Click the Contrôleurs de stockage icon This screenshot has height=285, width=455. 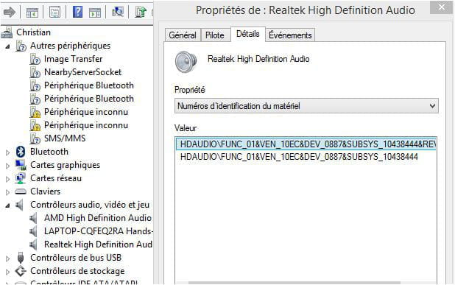[21, 271]
